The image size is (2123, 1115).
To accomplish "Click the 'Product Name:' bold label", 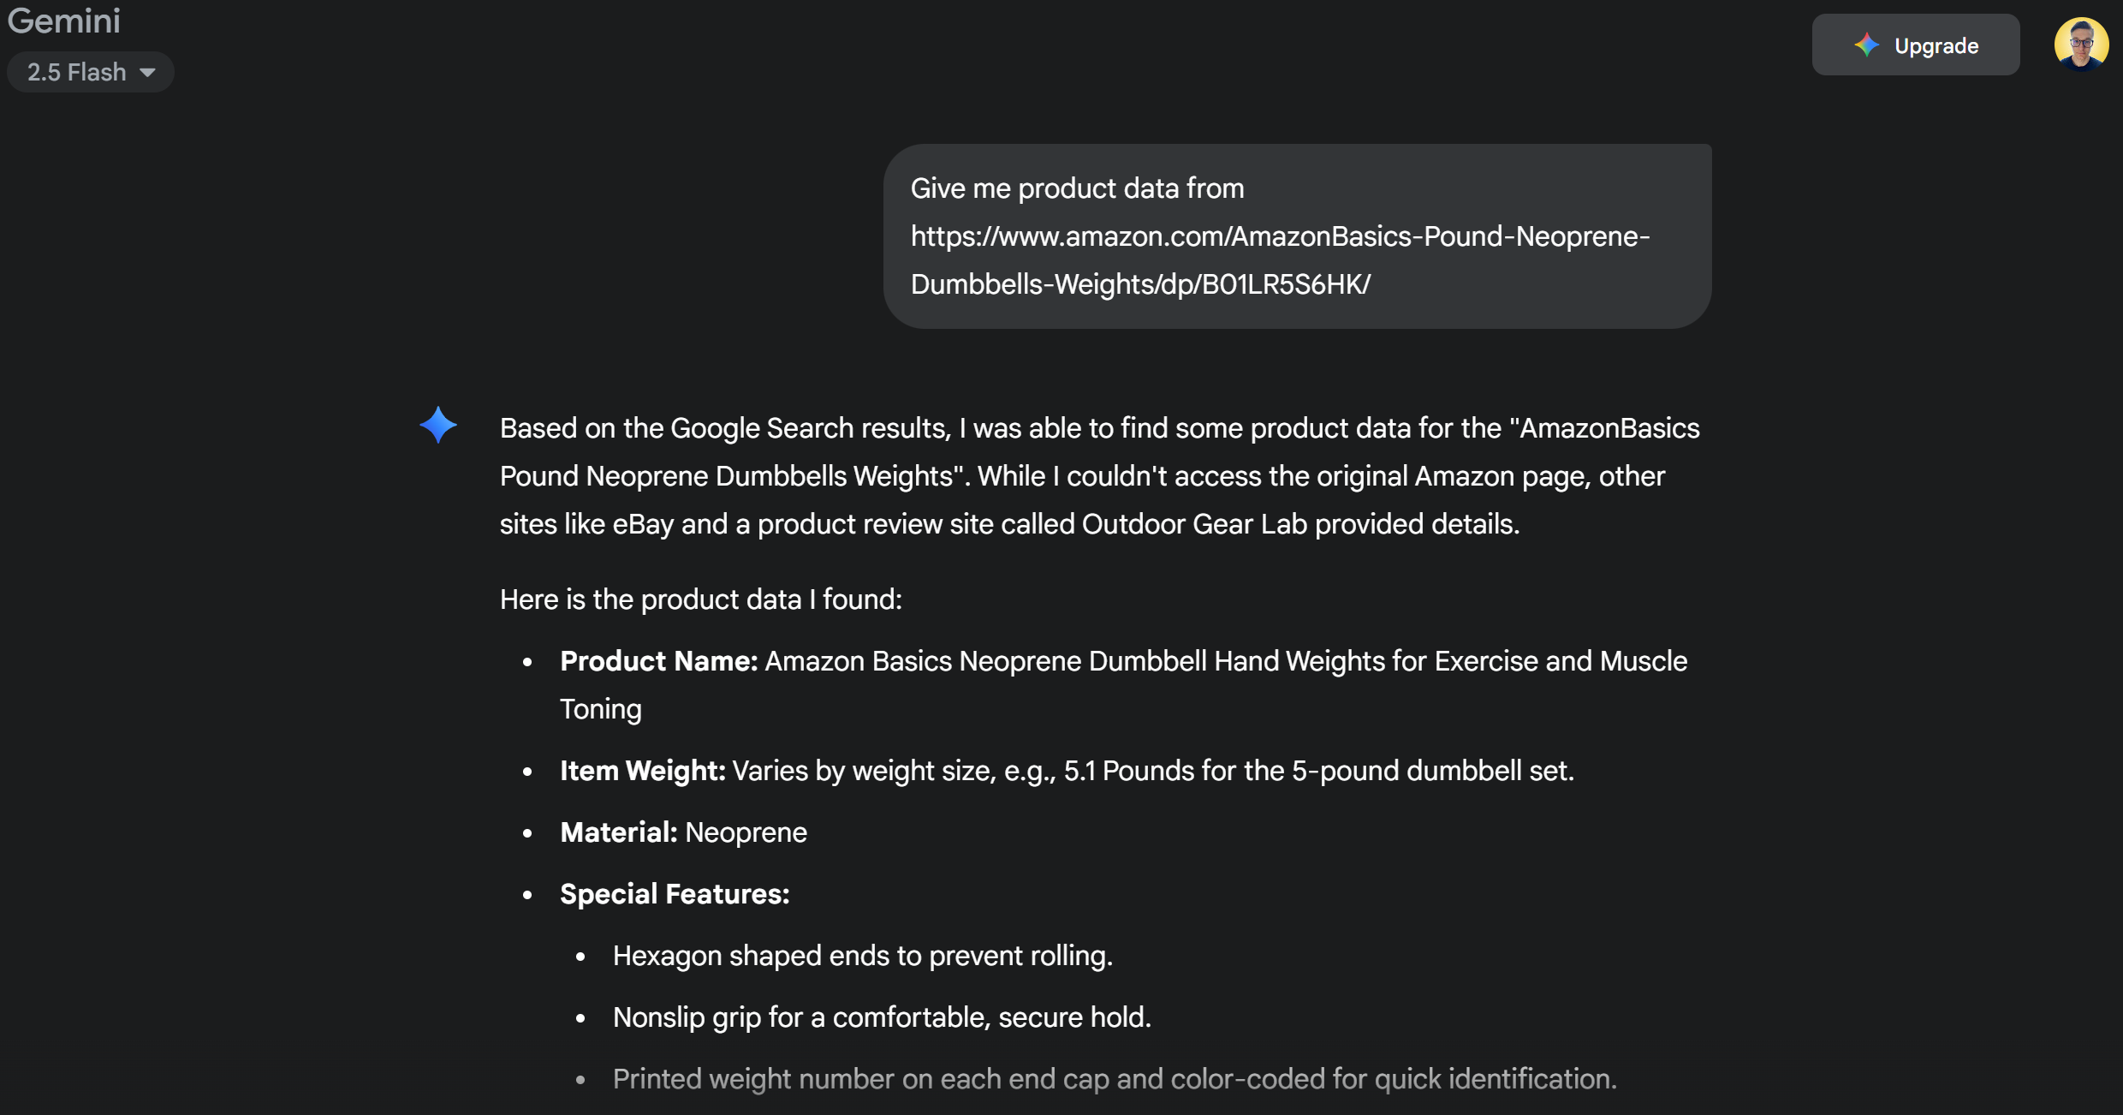I will pos(659,661).
